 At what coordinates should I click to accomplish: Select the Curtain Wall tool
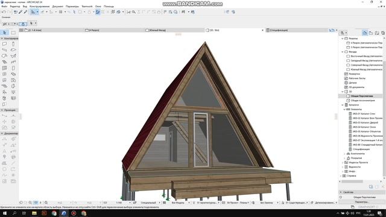4,68
